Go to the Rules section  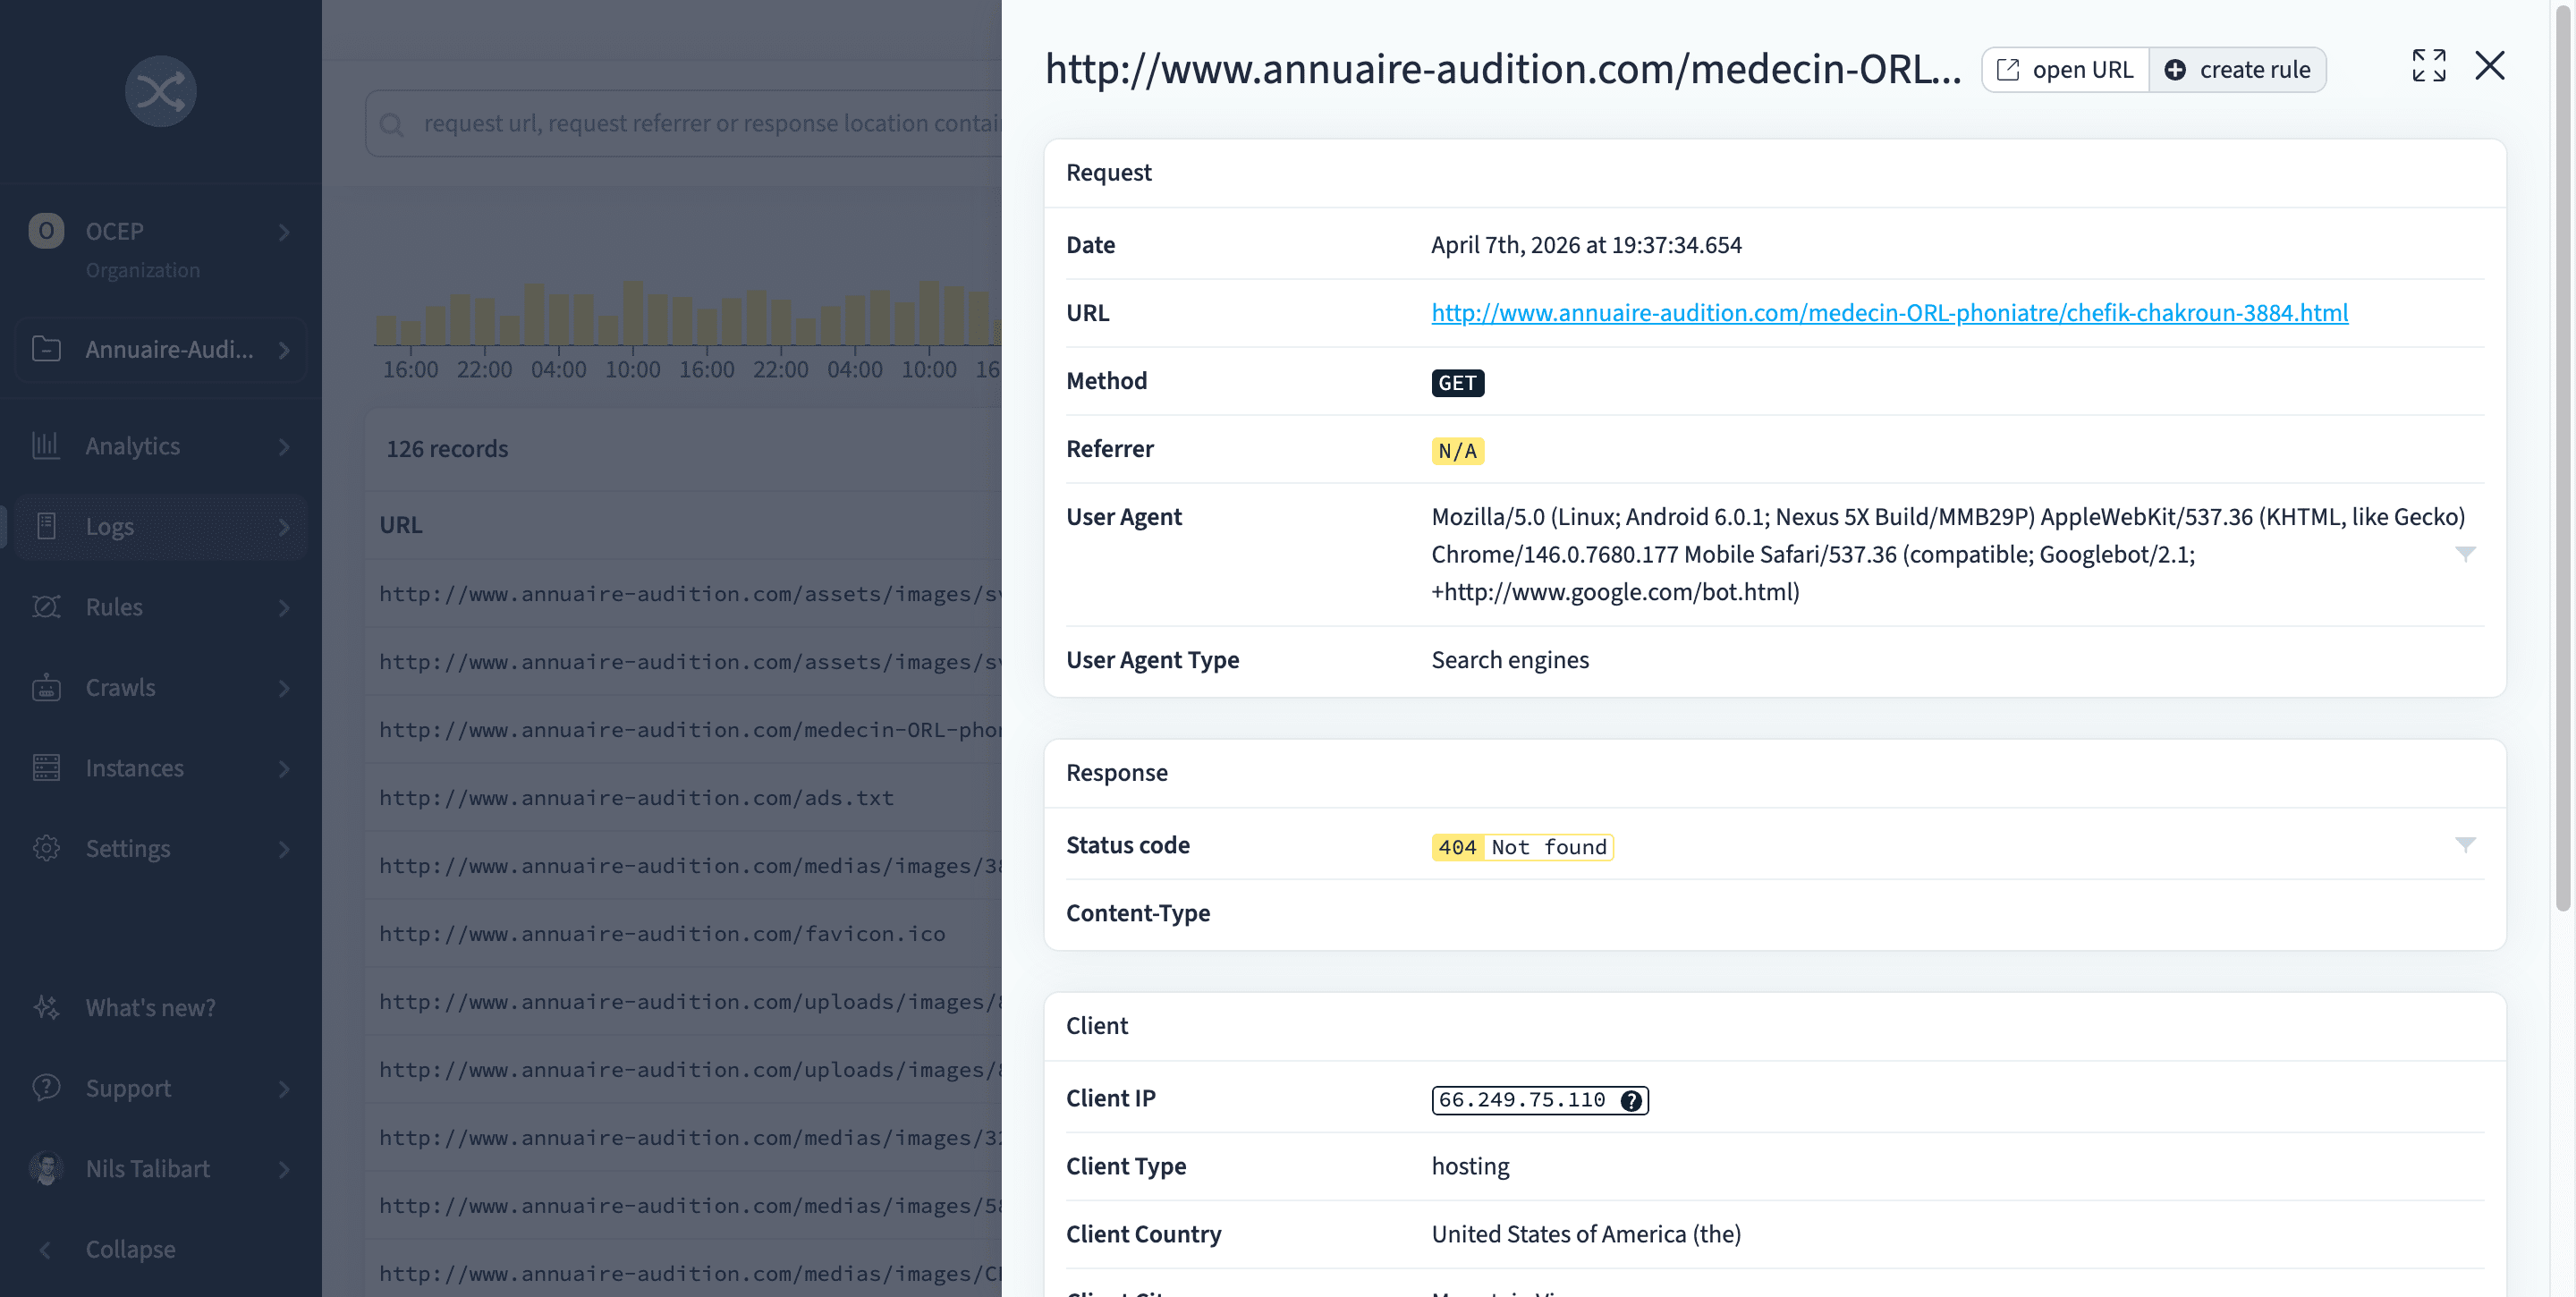161,607
